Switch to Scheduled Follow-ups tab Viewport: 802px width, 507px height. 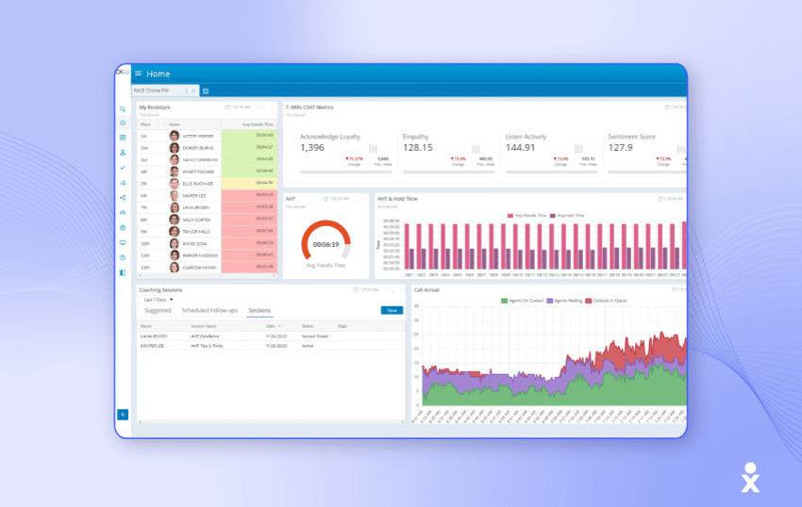209,310
